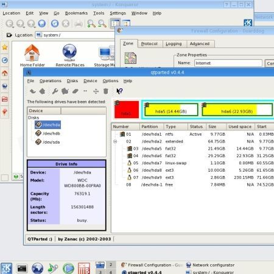Select the /dev/hdb disk
The height and width of the screenshot is (274, 274).
[x=47, y=133]
